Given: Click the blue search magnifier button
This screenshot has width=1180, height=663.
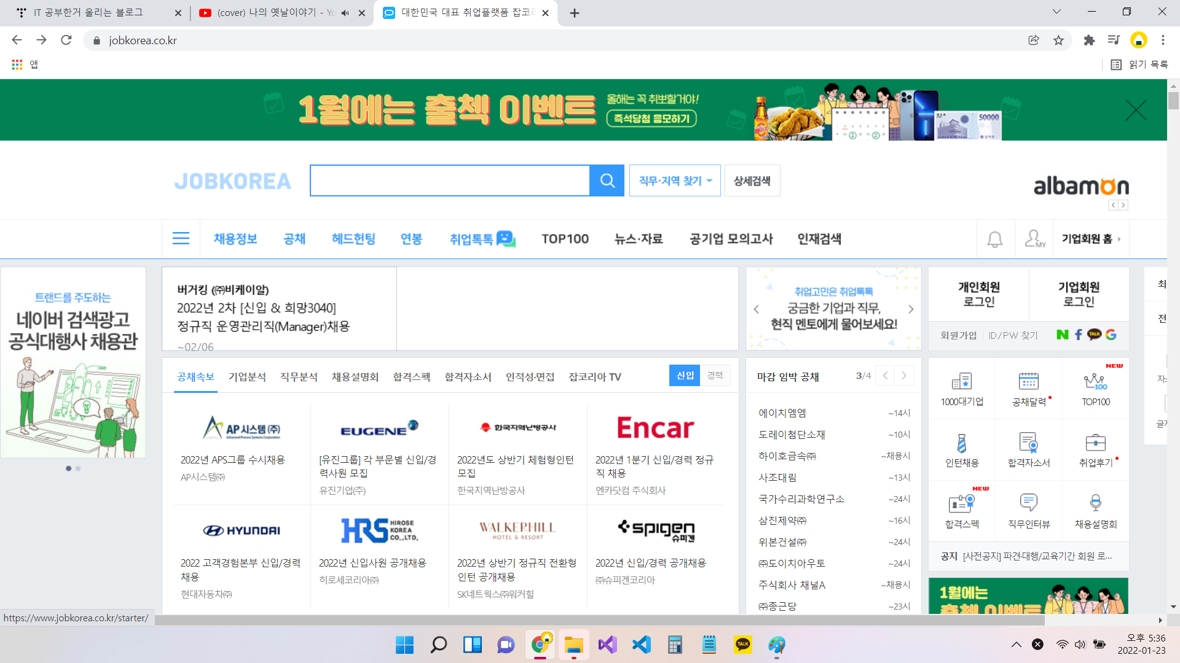Looking at the screenshot, I should [x=607, y=180].
